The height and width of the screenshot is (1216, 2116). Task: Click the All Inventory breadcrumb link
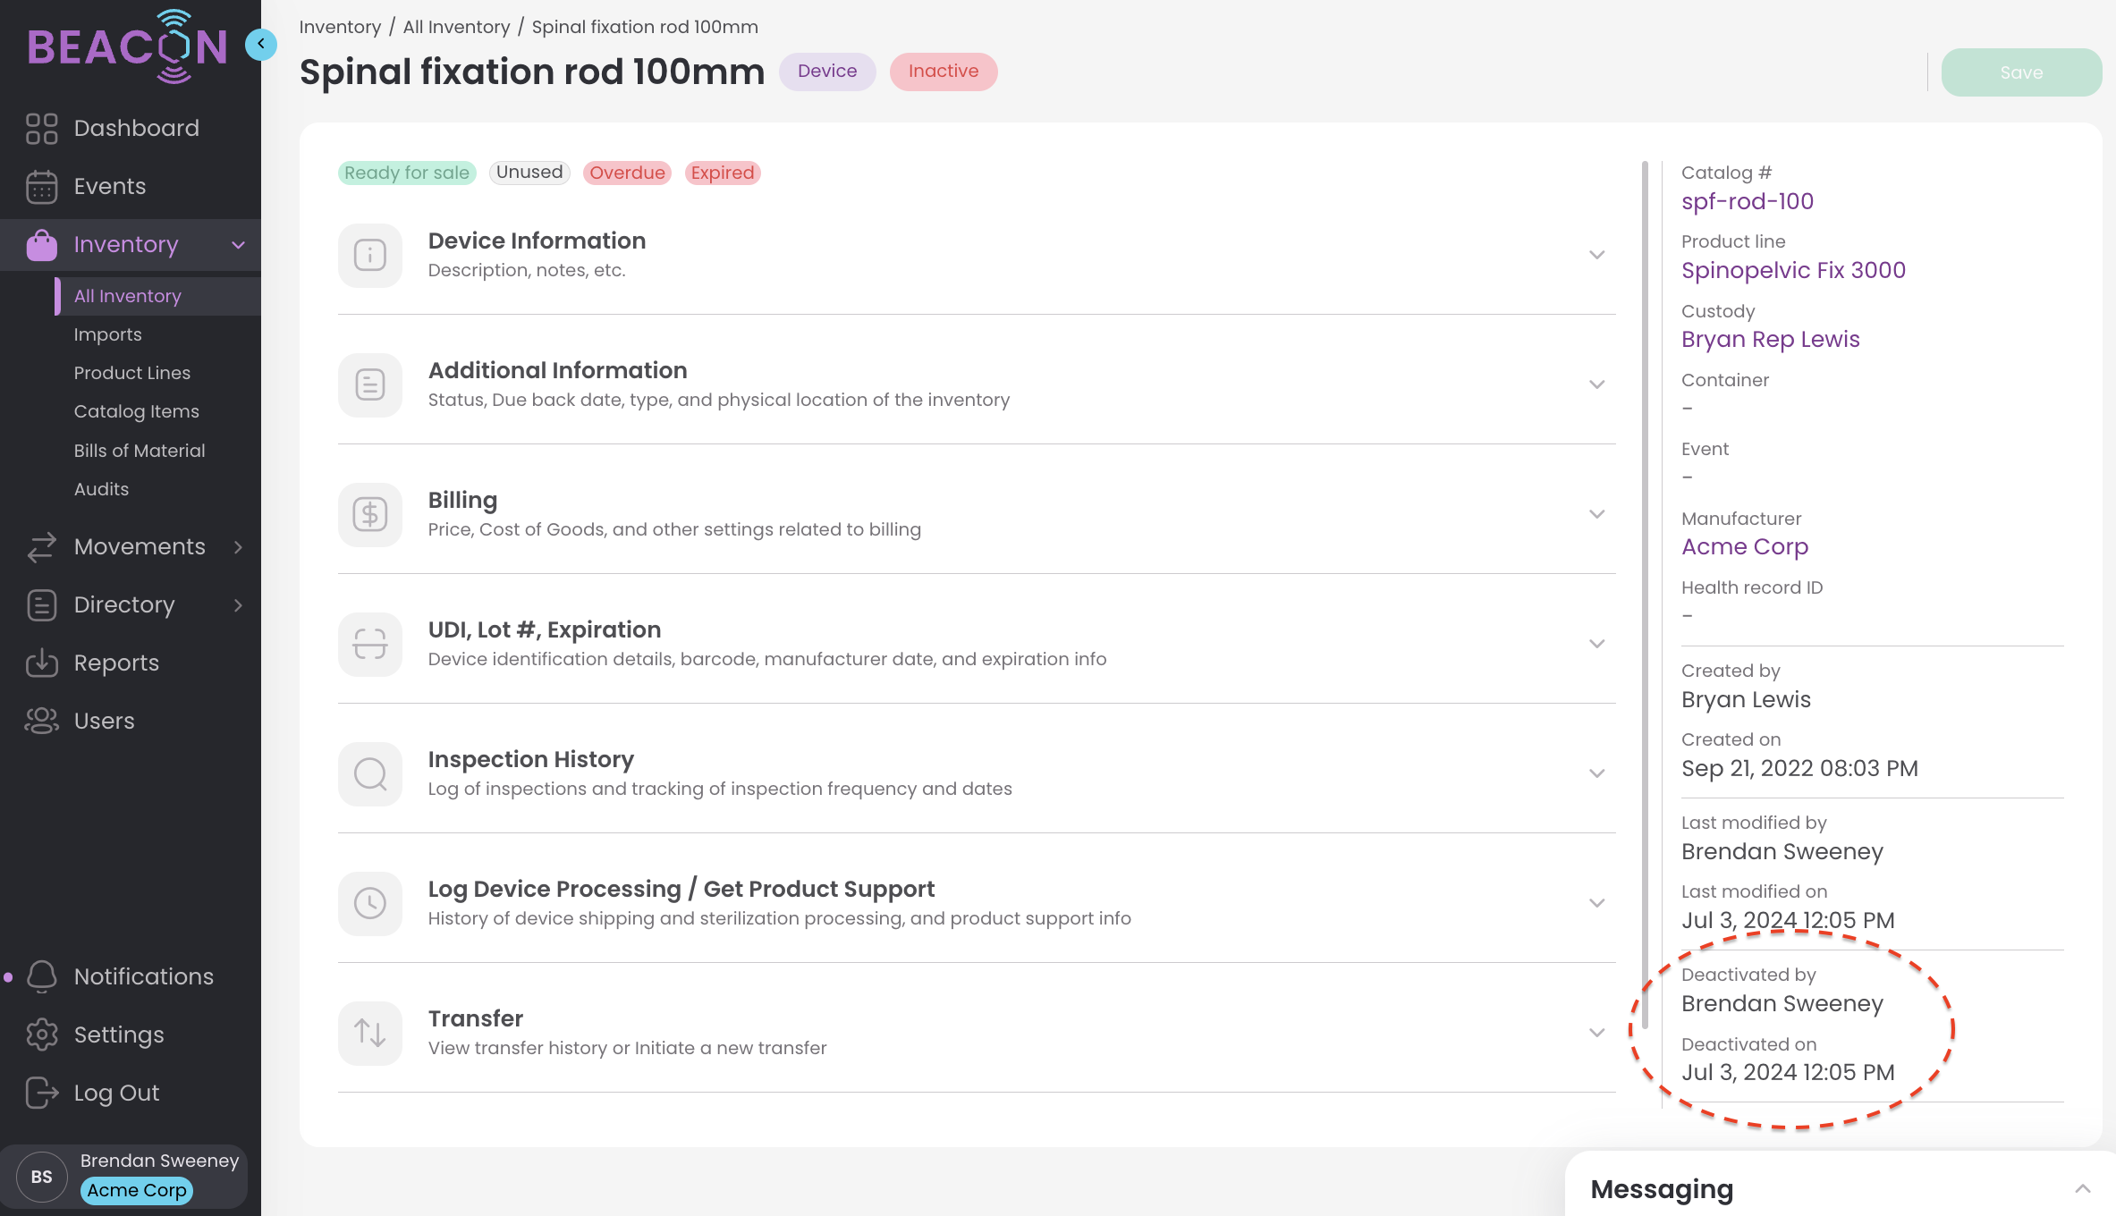[456, 27]
